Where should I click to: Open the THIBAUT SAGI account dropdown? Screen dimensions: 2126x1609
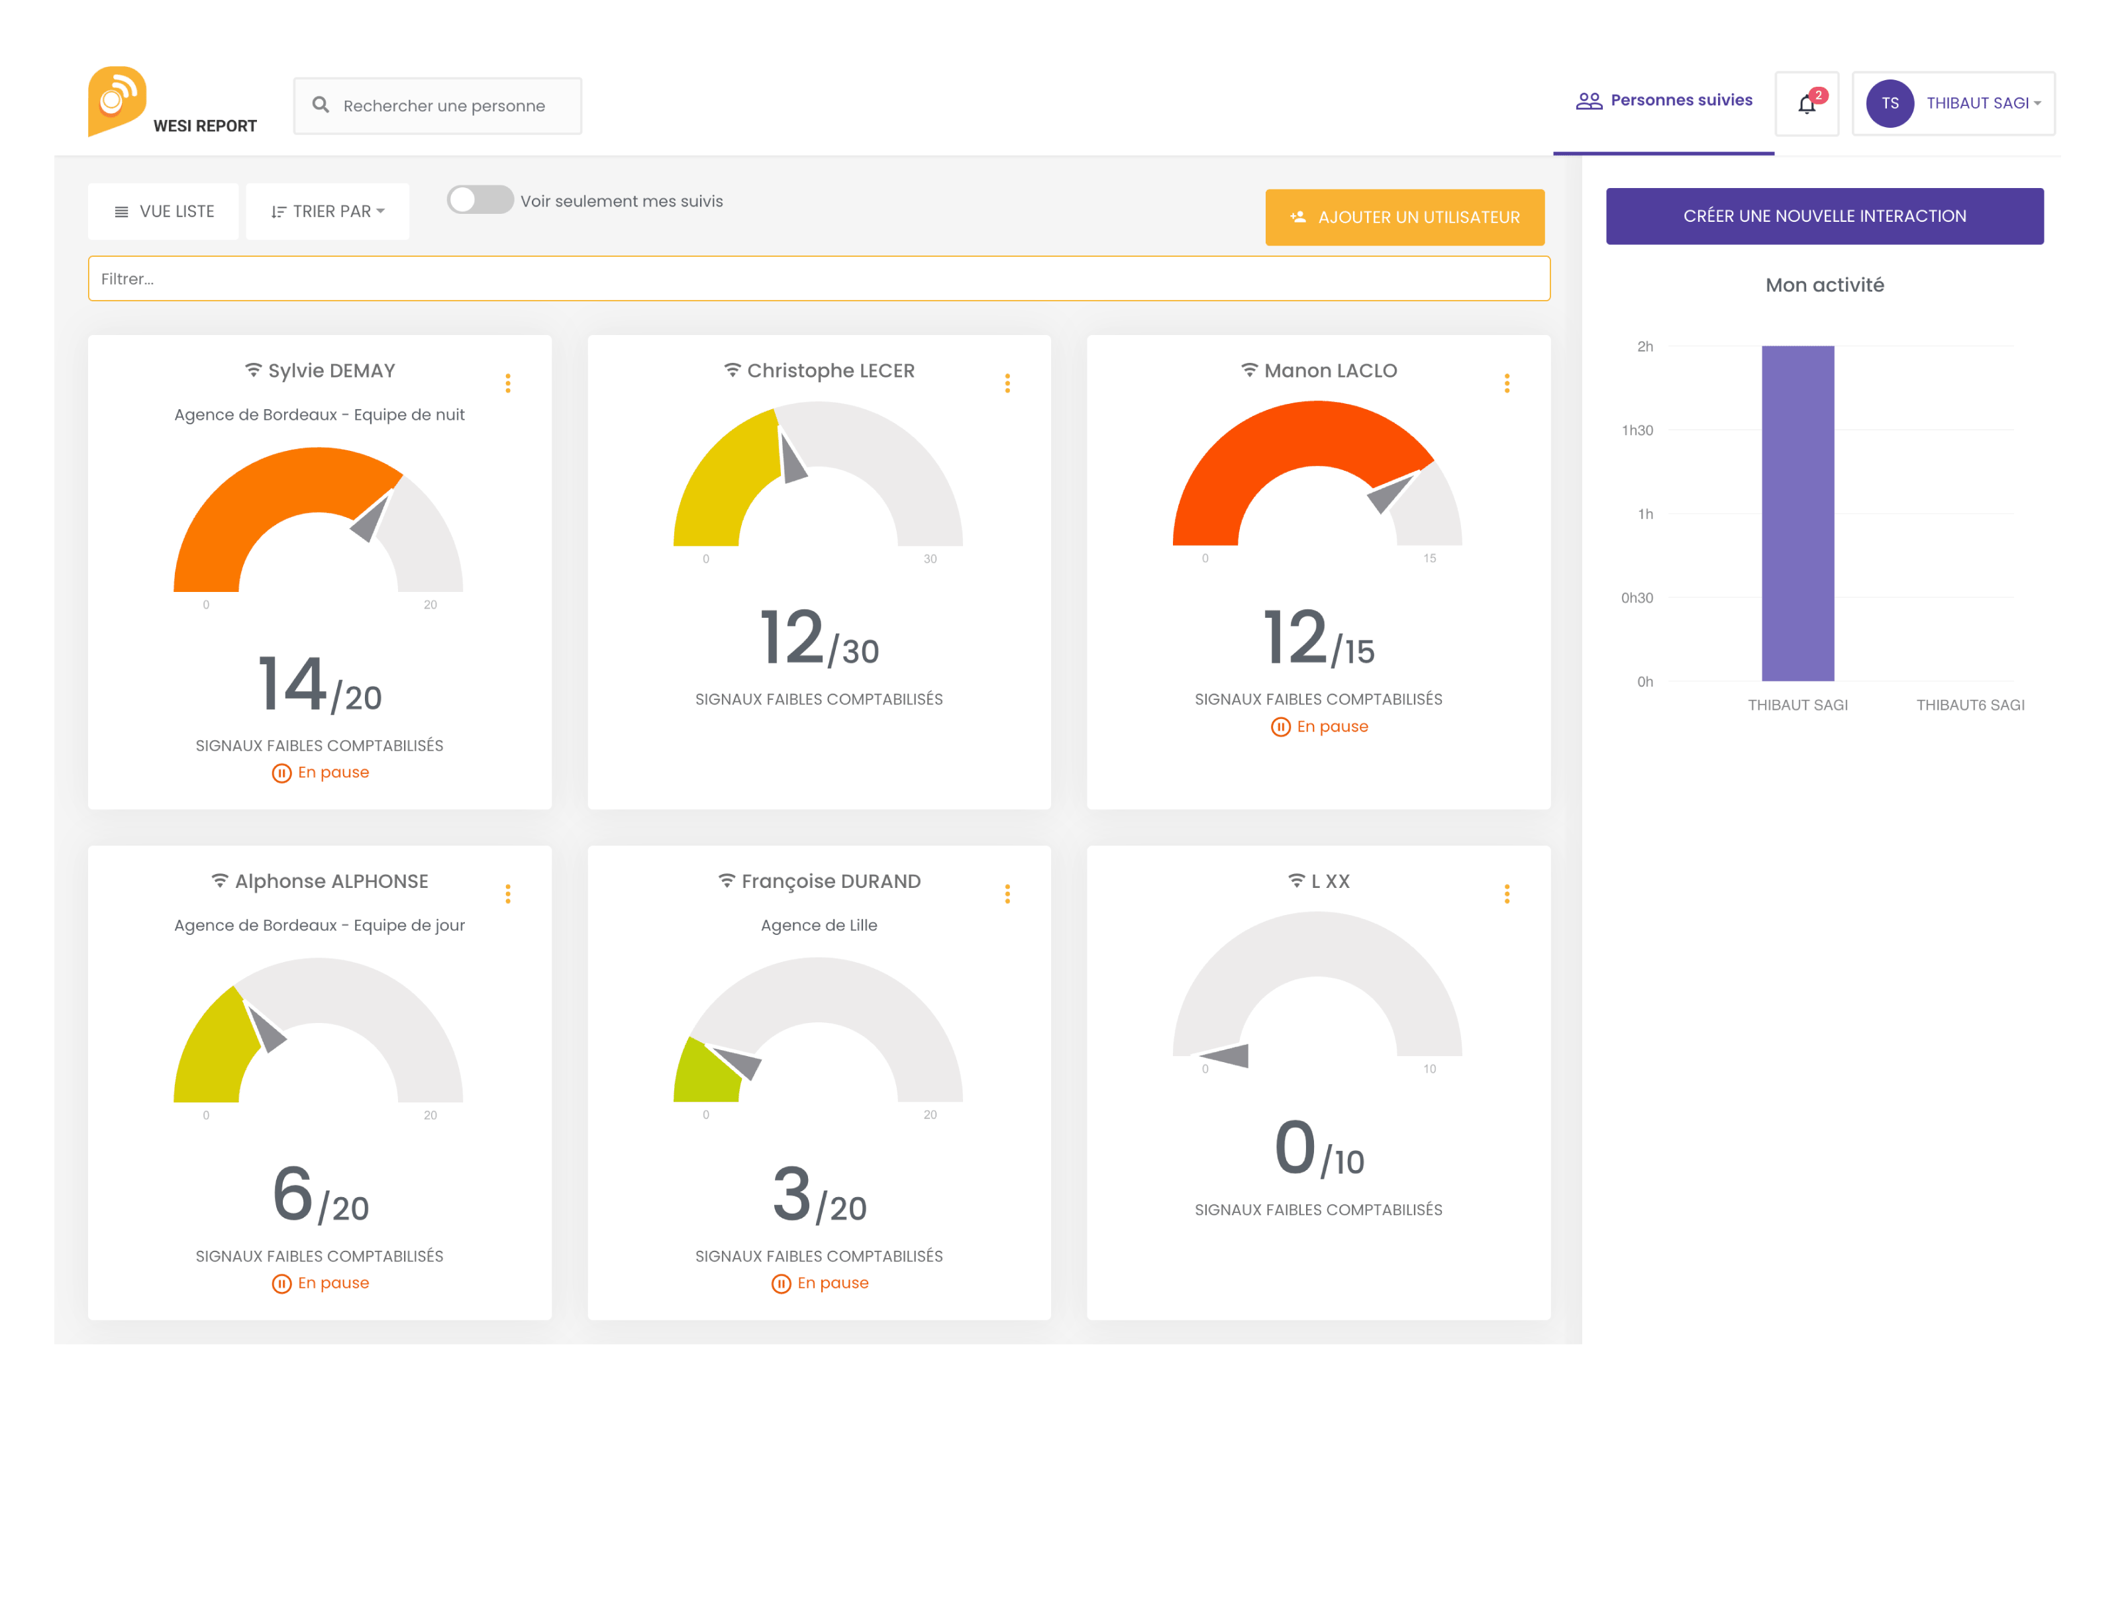coord(1982,104)
